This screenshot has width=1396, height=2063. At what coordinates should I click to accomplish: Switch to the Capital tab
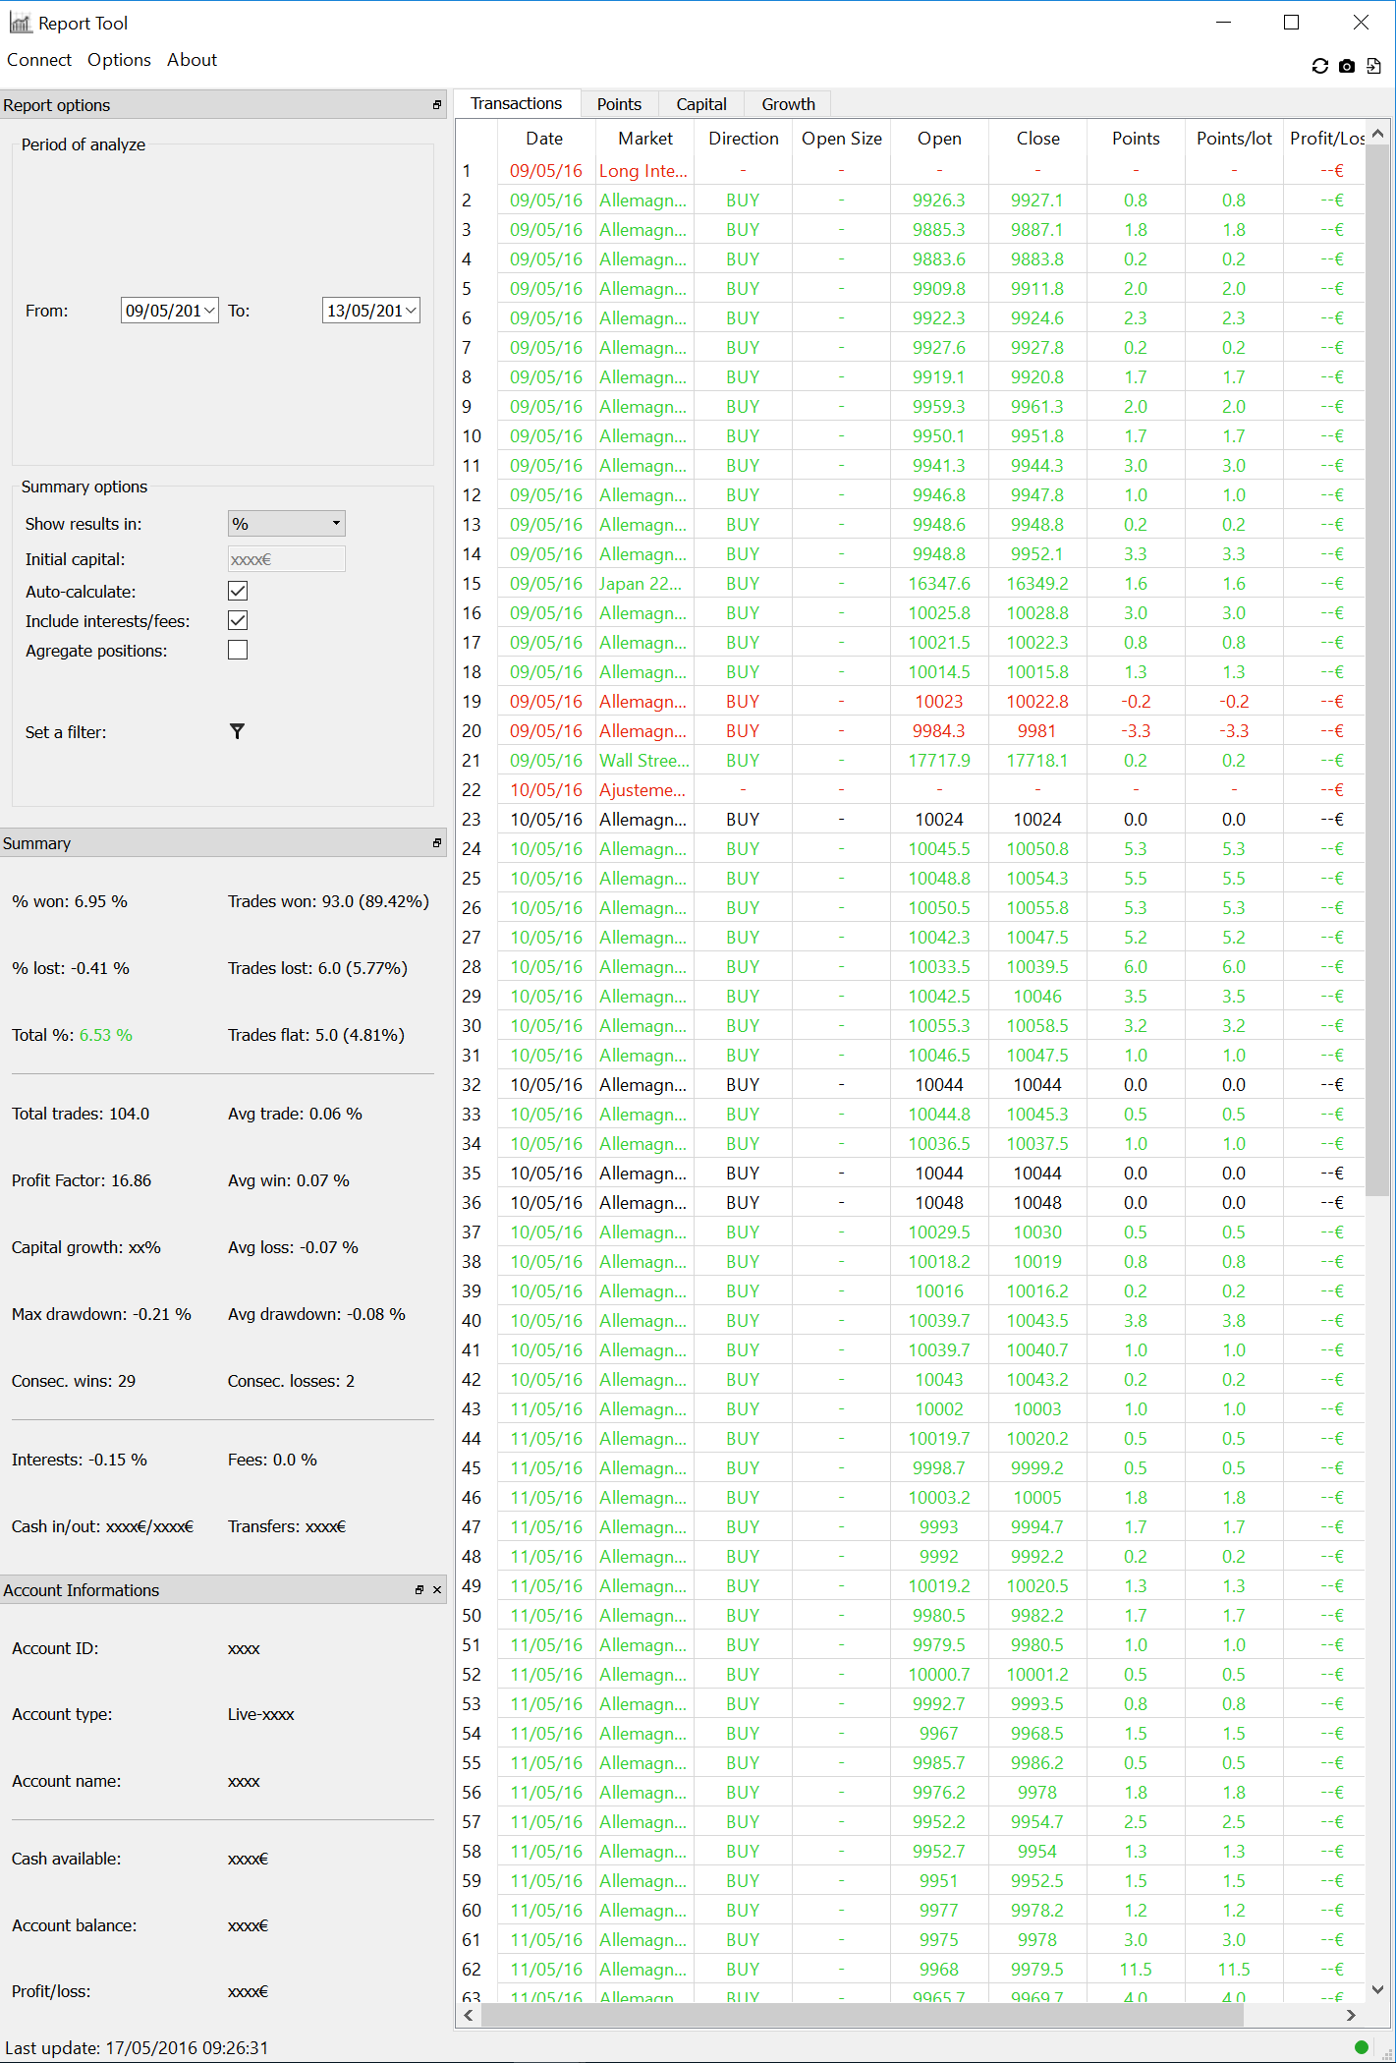(701, 104)
